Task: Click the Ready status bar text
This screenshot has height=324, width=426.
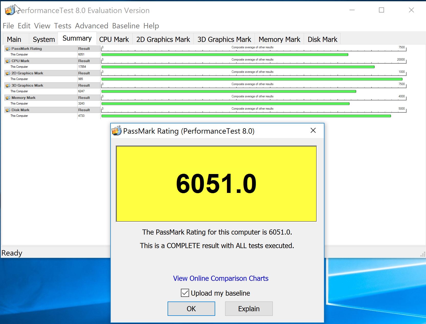Action: (x=12, y=253)
